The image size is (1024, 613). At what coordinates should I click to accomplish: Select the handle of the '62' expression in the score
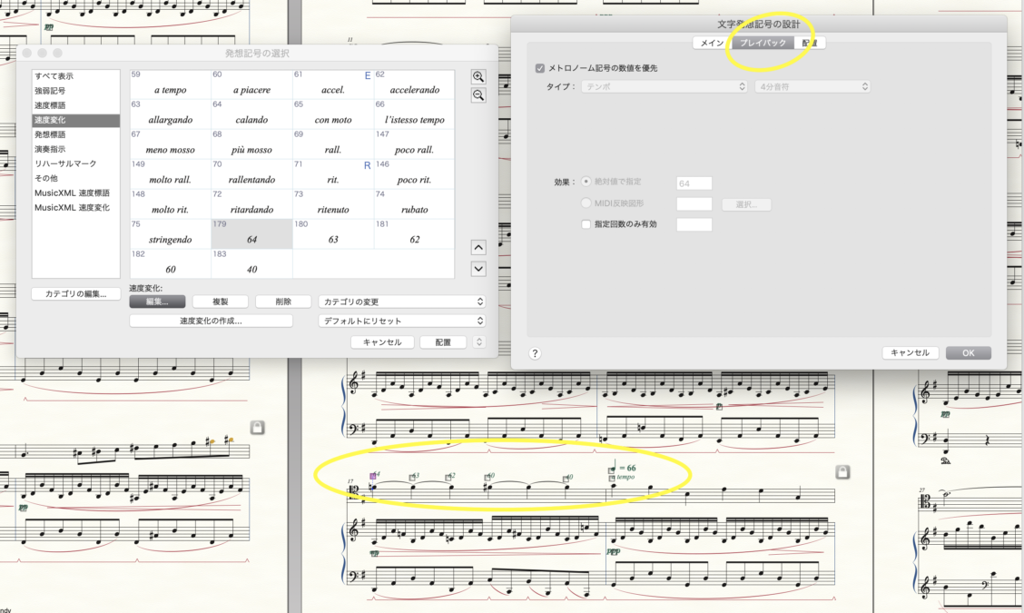[448, 478]
